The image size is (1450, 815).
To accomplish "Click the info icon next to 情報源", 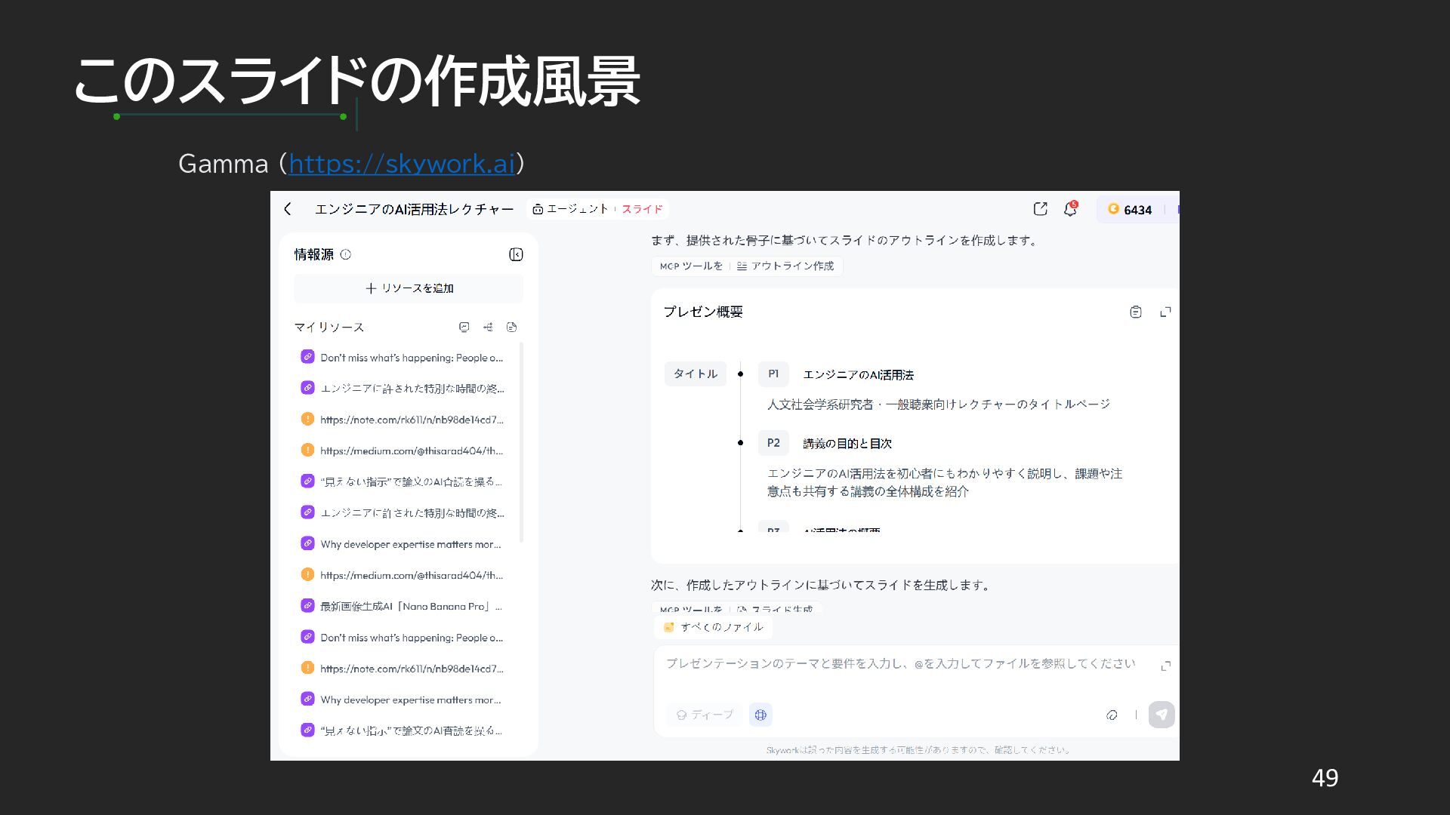I will coord(346,254).
